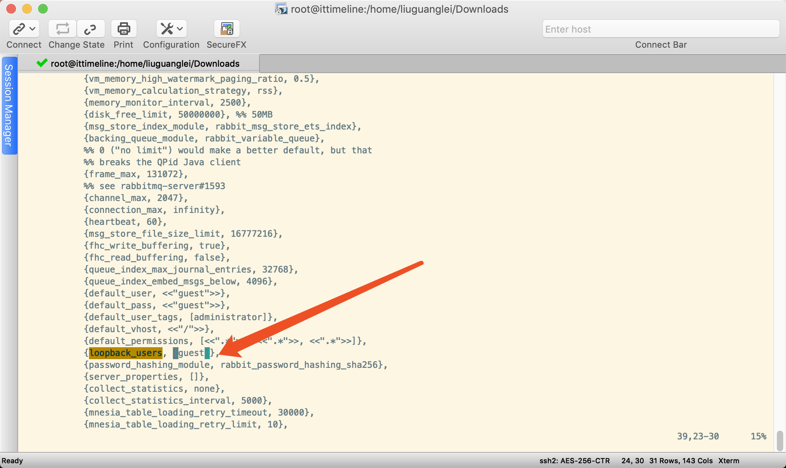
Task: Click the terminal icon in the title bar
Action: pos(281,9)
